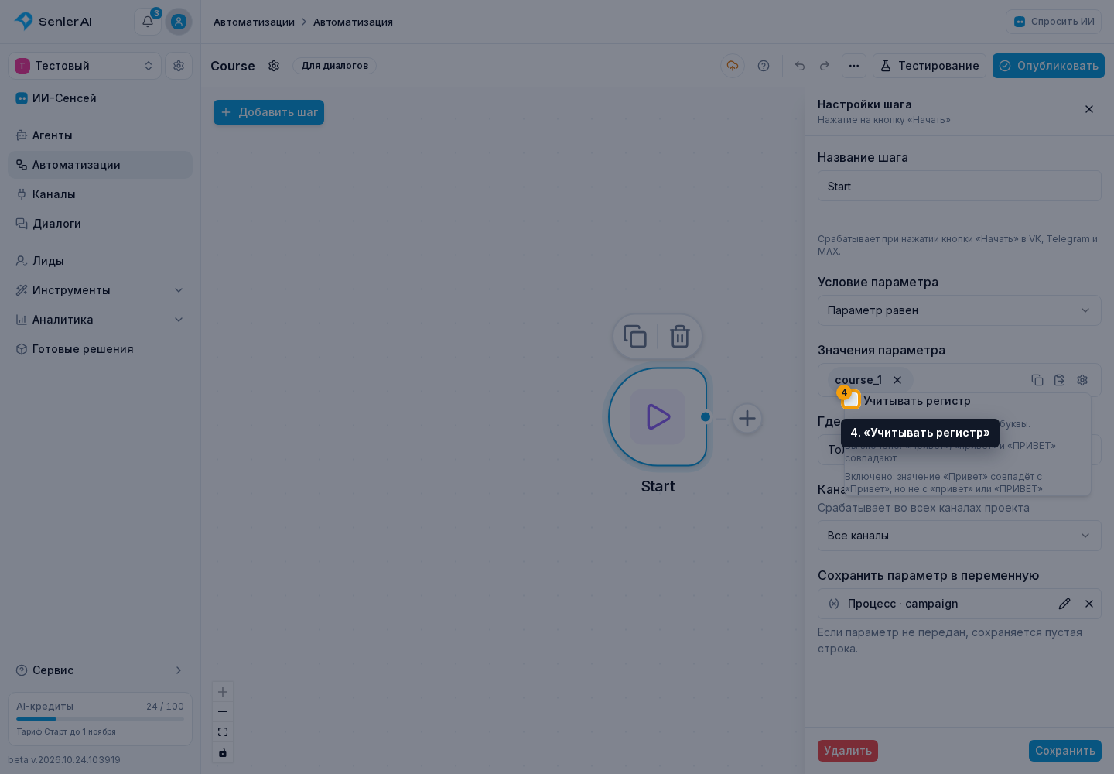This screenshot has height=774, width=1114.
Task: Open Course settings gear icon
Action: pos(274,66)
